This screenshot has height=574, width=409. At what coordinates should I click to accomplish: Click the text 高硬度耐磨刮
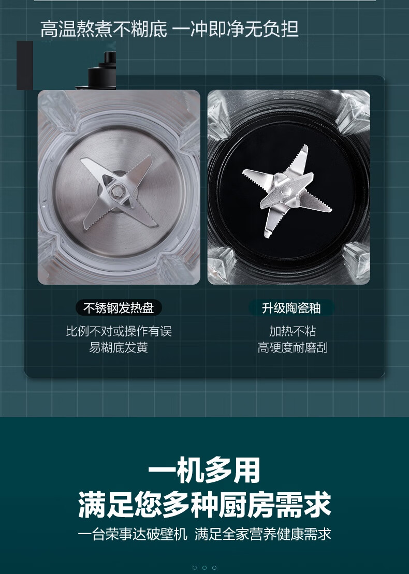click(x=292, y=347)
